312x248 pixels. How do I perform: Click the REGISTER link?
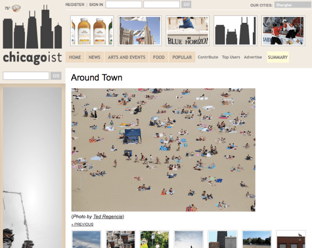click(75, 5)
